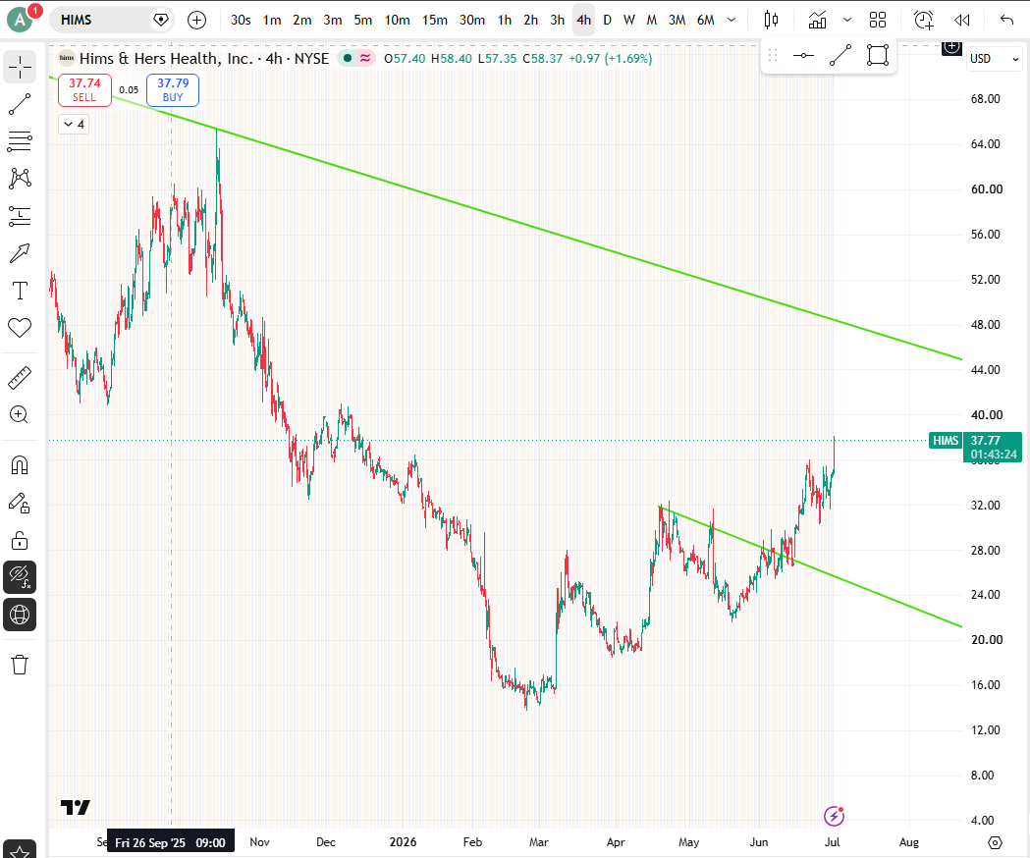
Task: Grab the favorites toolbar drag handle
Action: point(773,56)
